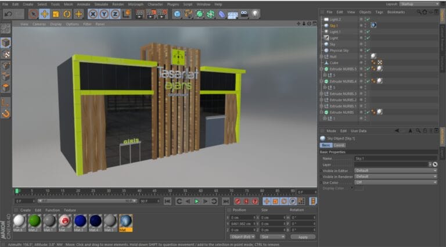Click the Record active objects button
This screenshot has height=247, width=446.
(x=238, y=201)
